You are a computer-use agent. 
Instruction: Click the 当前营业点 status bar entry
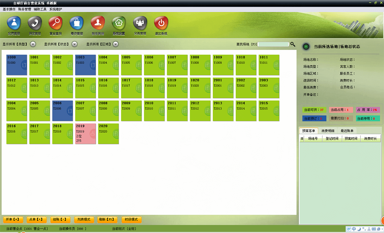(27, 229)
